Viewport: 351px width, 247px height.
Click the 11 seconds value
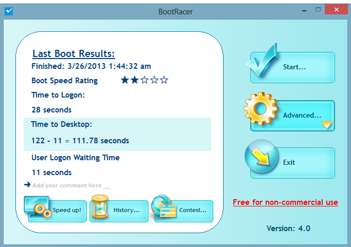(x=51, y=173)
